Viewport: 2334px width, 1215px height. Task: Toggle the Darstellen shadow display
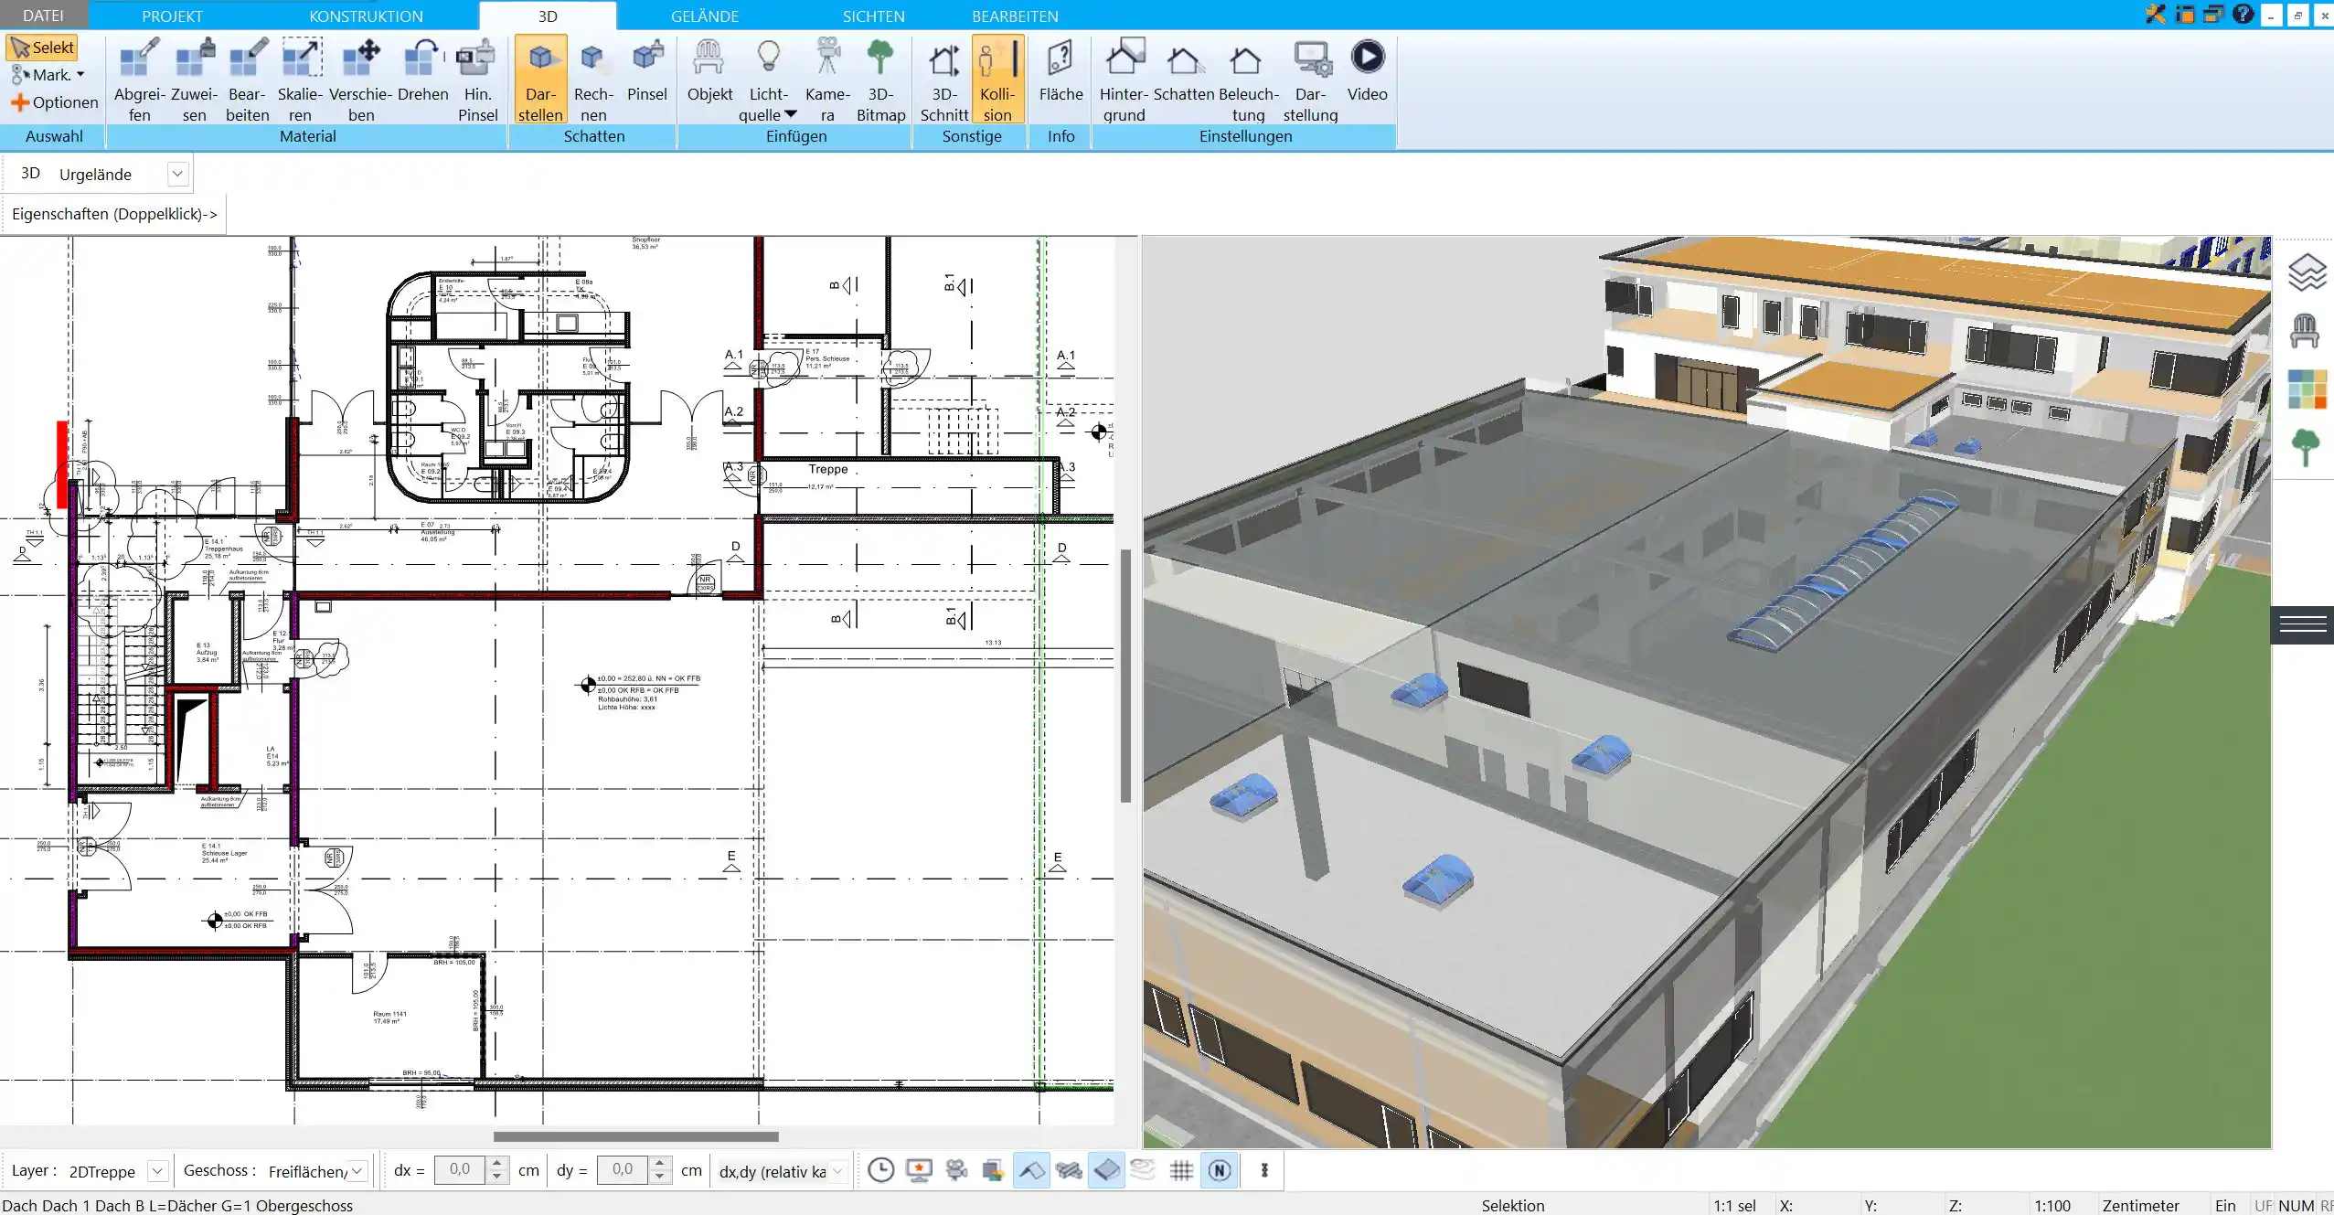coord(540,80)
